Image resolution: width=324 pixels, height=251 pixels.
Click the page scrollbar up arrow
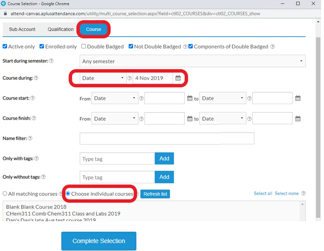(318, 21)
